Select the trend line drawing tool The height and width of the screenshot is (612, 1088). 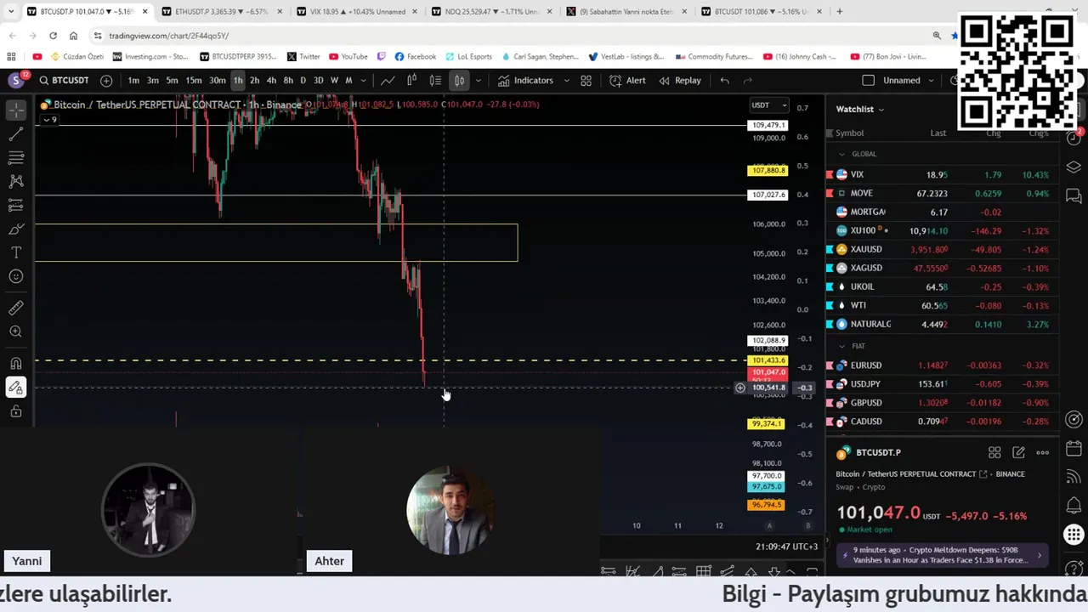[16, 134]
